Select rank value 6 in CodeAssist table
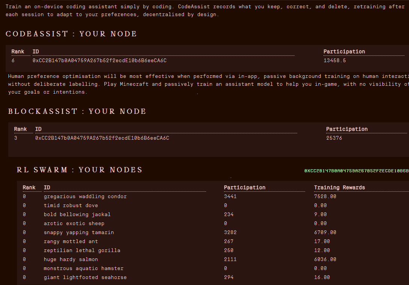 point(13,60)
